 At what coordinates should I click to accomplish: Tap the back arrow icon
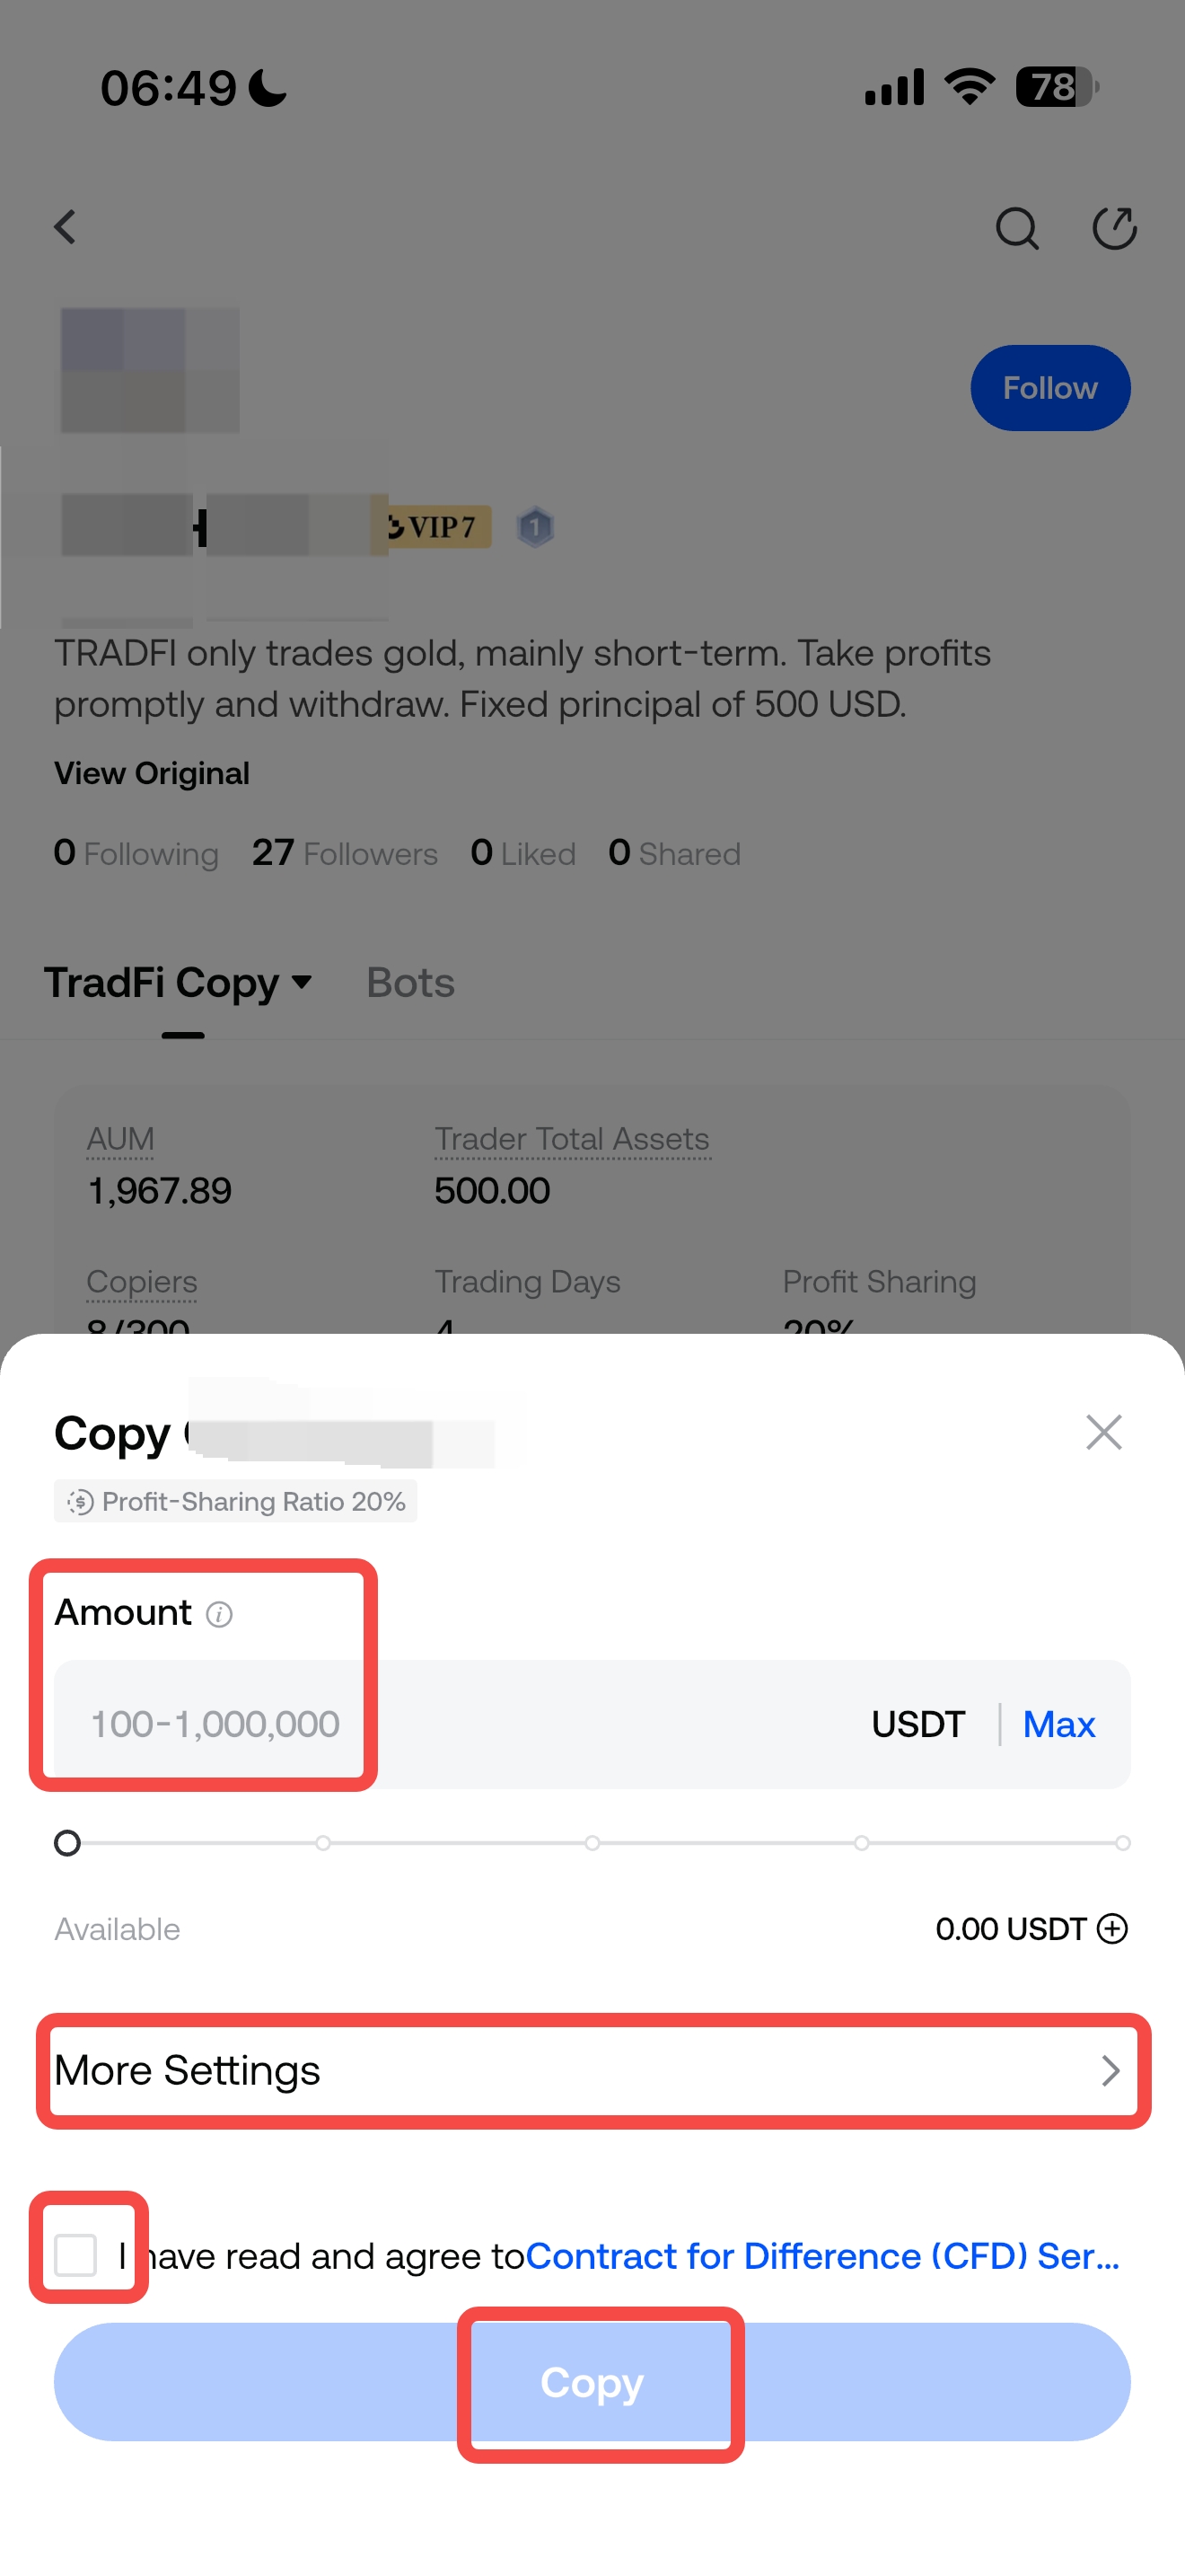pos(66,227)
